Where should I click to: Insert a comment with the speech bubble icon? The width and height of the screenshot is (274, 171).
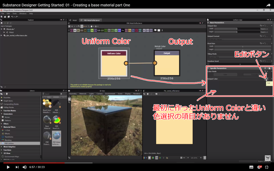coord(155,30)
